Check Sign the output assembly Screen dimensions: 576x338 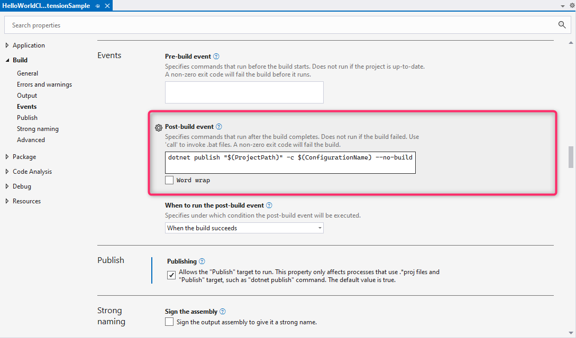pyautogui.click(x=169, y=322)
